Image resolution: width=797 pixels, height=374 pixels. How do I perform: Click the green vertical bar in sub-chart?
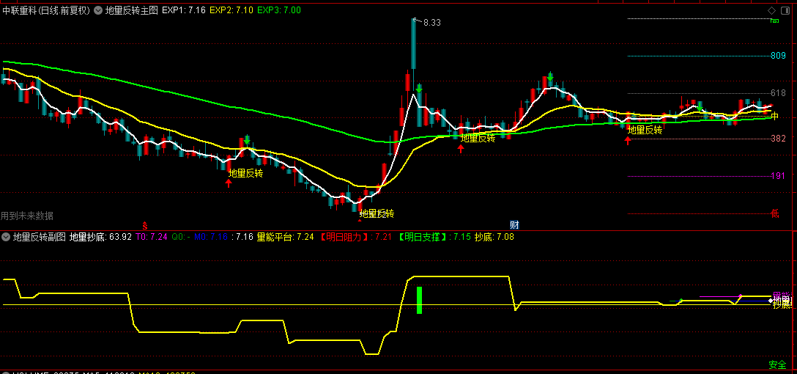(419, 300)
